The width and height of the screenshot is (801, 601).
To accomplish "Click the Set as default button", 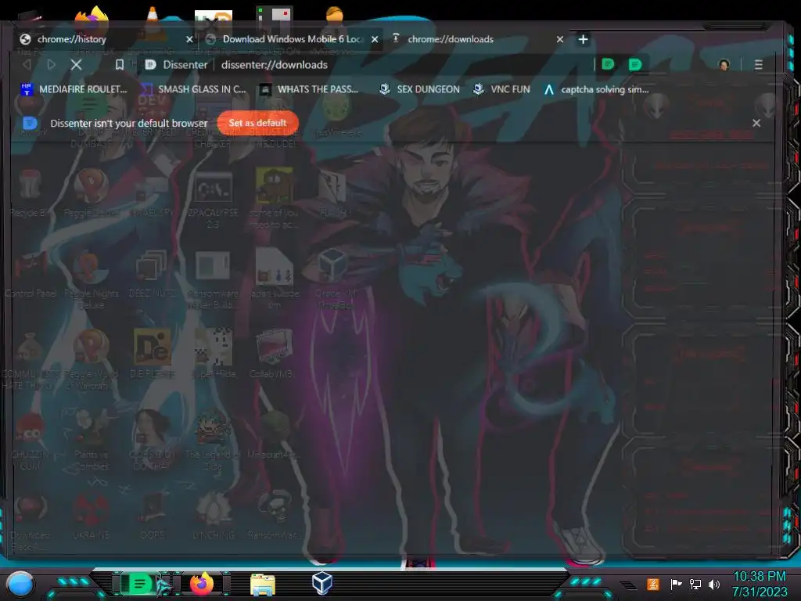I will (257, 123).
